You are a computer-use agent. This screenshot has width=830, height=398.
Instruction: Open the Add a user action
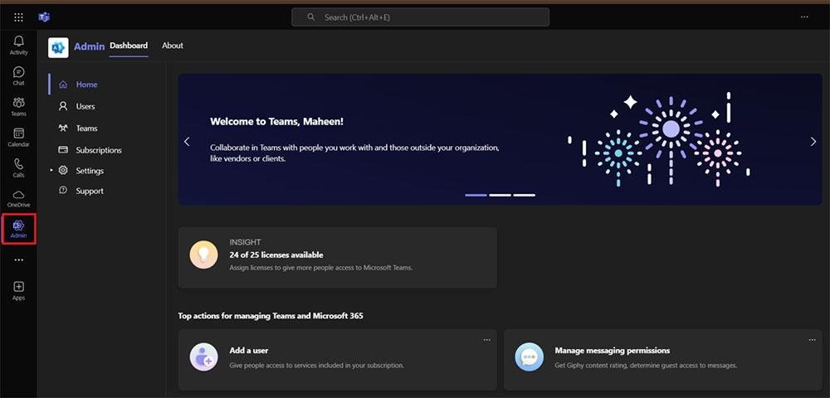point(337,359)
